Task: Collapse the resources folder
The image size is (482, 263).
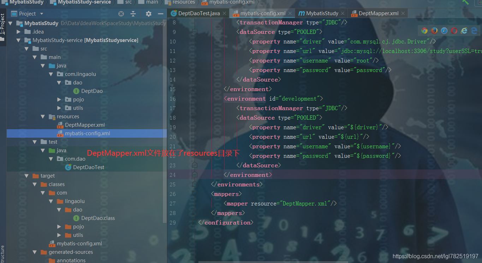Action: 43,116
